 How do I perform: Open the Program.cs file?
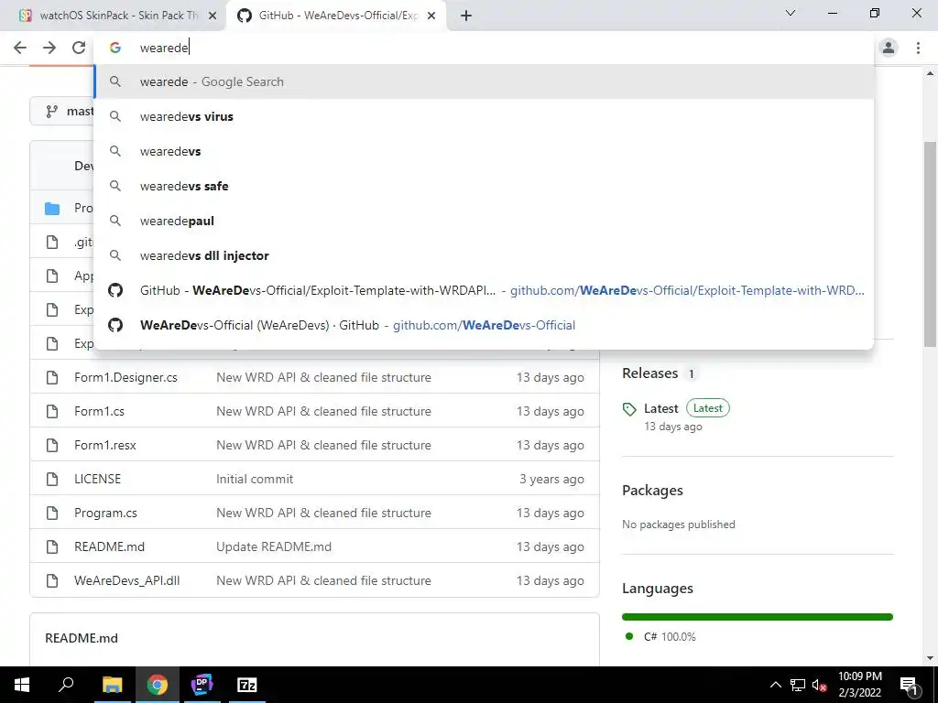point(106,513)
